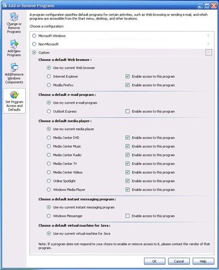Uncheck Enable access for Media Center DVD
219x270 pixels.
[127, 138]
